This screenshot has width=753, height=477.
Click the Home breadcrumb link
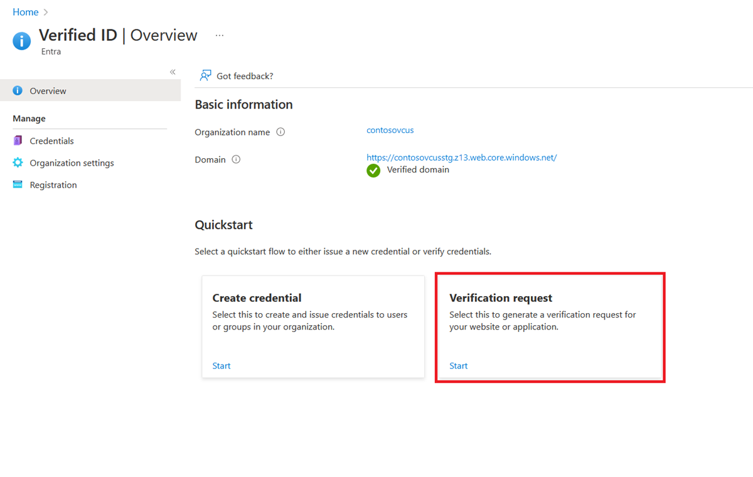pyautogui.click(x=25, y=12)
